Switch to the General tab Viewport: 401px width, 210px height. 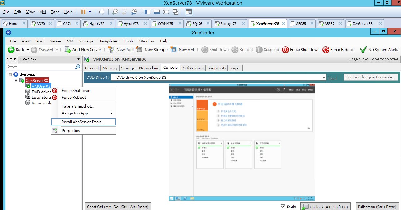click(x=92, y=68)
